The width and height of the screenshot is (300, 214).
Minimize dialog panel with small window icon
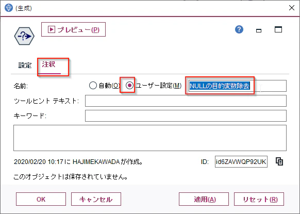(x=259, y=30)
